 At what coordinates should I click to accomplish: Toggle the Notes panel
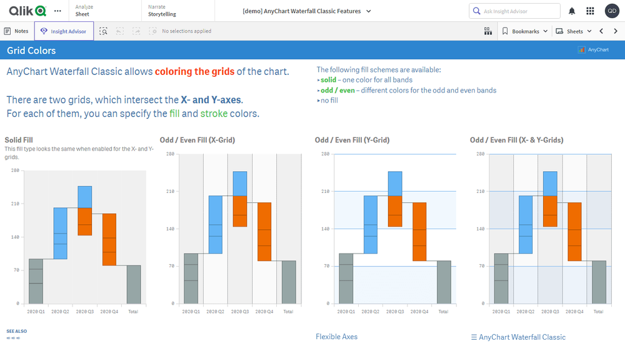point(17,31)
